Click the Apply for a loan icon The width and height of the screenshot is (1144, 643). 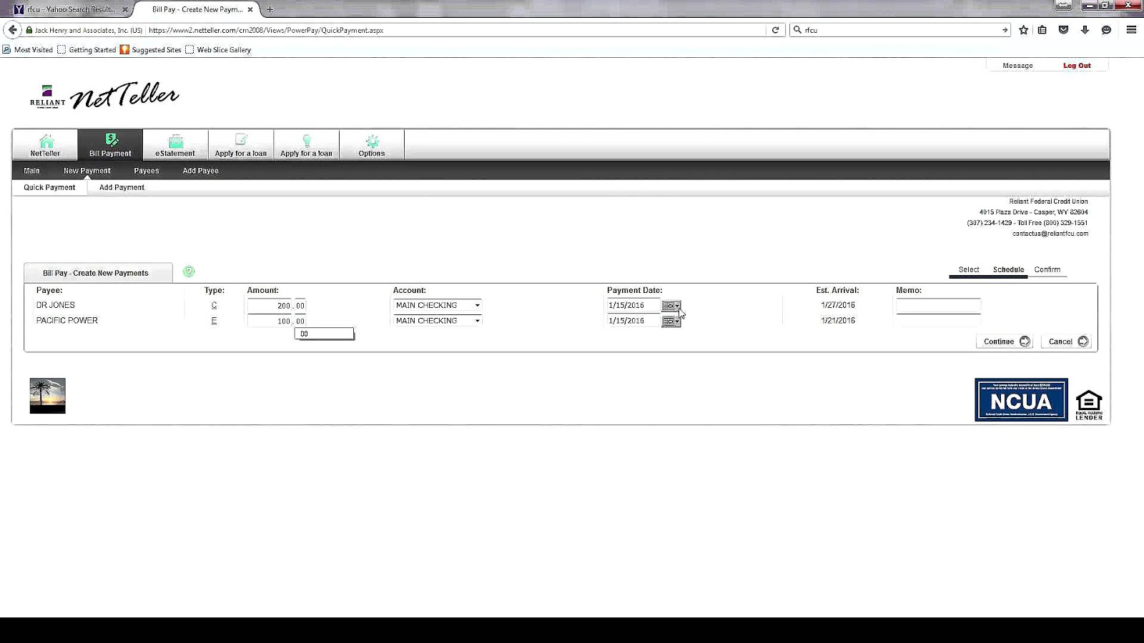coord(241,145)
